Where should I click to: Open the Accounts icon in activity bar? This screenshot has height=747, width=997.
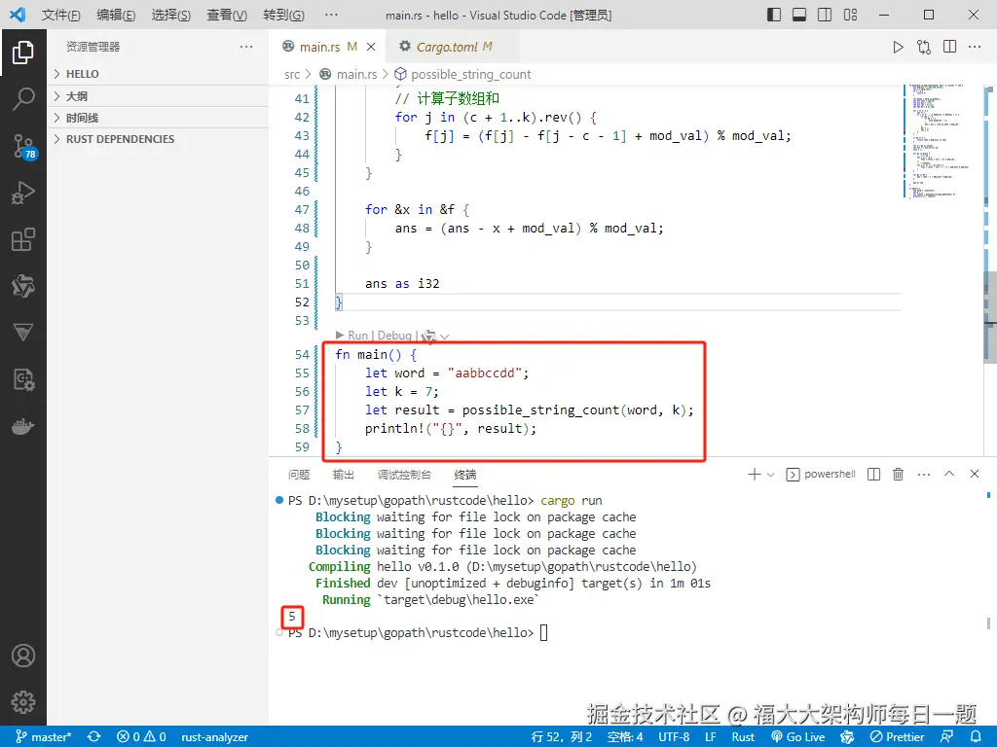(23, 656)
